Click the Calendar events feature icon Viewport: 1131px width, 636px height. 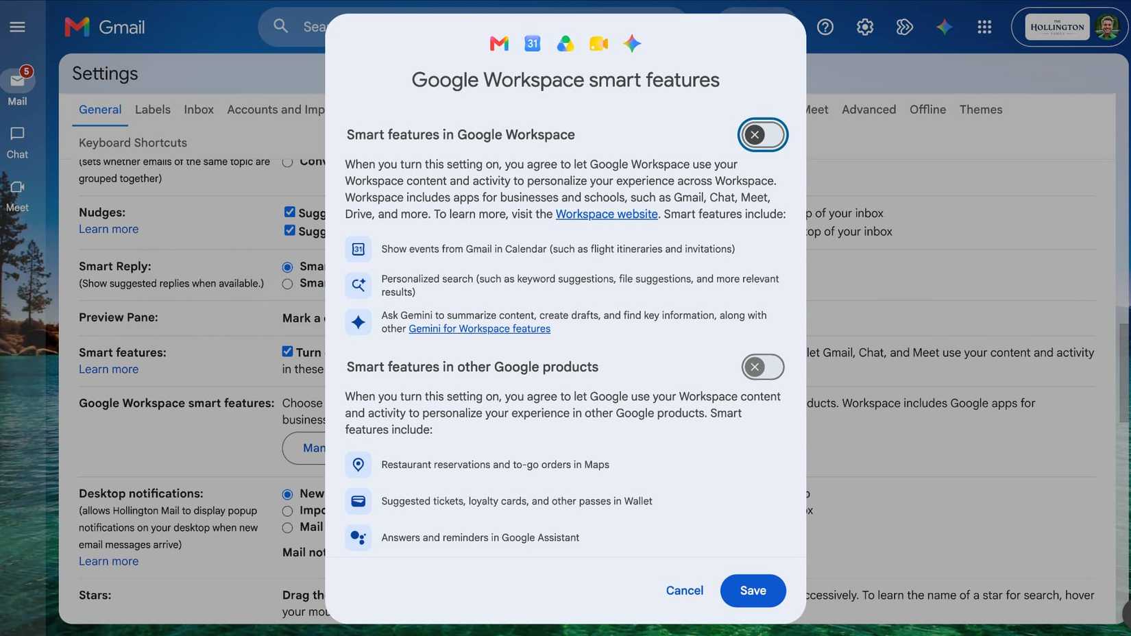click(x=358, y=249)
